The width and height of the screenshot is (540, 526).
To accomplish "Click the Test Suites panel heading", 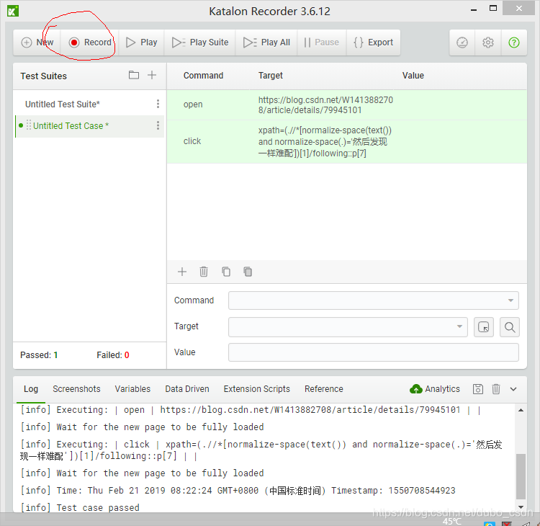I will click(x=43, y=76).
